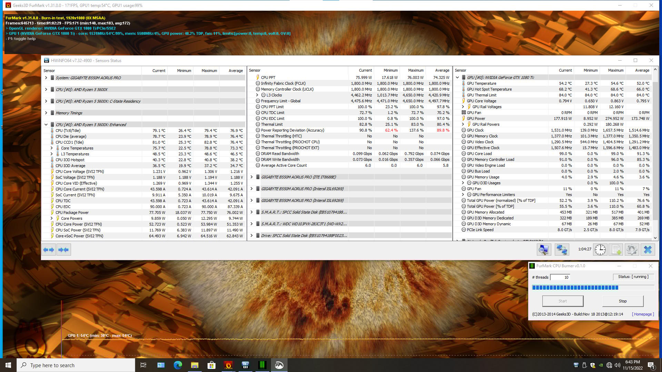The image size is (662, 372).
Task: Open the Homepage link in CPU Burner
Action: [642, 314]
